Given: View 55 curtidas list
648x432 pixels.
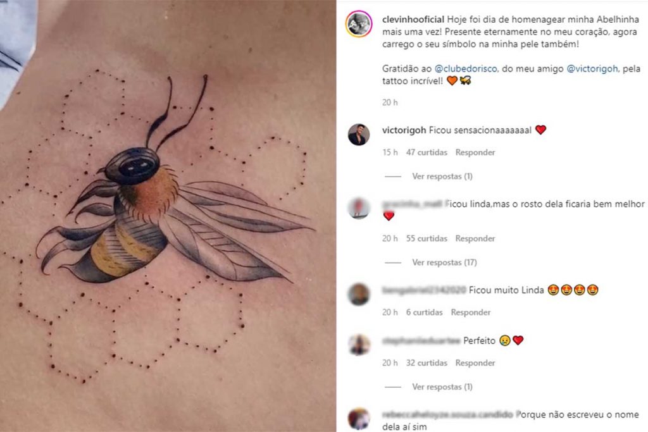Looking at the screenshot, I should click(x=427, y=238).
